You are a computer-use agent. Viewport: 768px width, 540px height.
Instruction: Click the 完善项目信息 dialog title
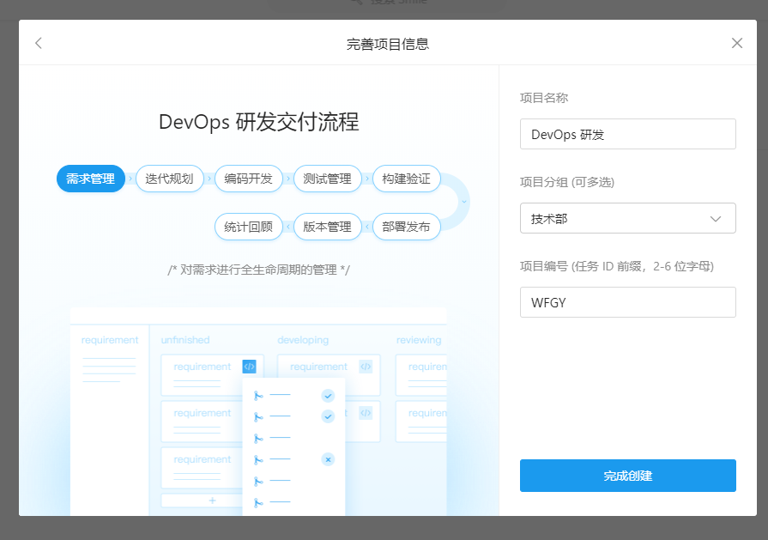(x=387, y=44)
